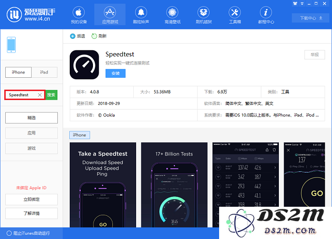Click the blue phone device icon

click(x=11, y=45)
